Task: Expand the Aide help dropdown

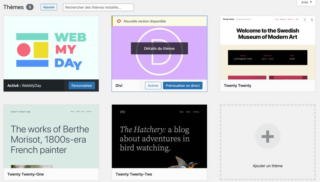Action: coord(306,3)
